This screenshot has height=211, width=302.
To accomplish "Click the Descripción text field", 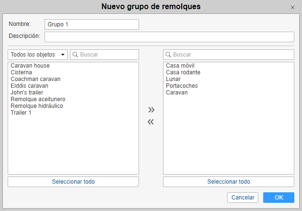I will tap(169, 37).
